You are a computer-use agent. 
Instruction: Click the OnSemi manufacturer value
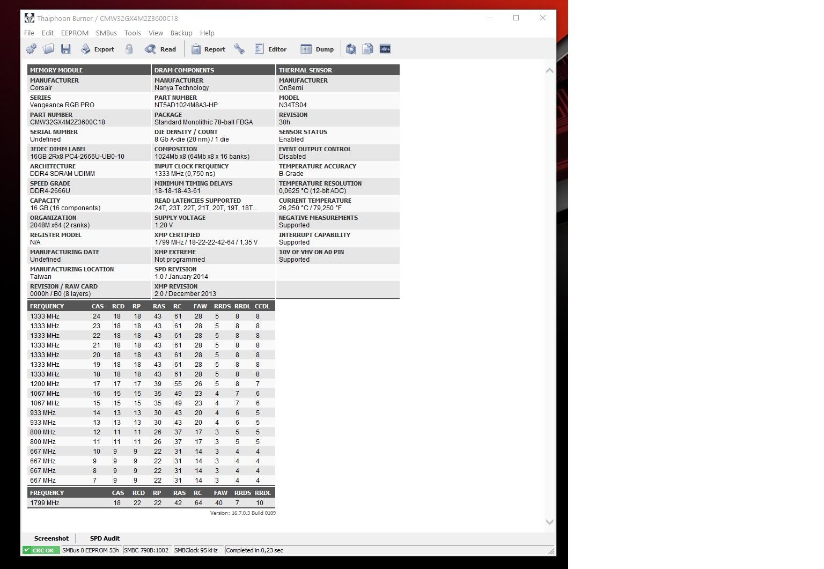[291, 88]
